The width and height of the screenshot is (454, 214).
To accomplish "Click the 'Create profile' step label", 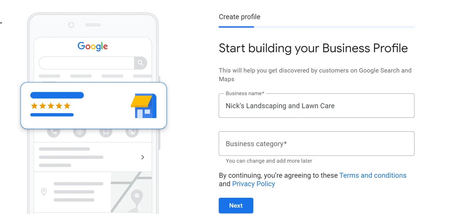I will (x=239, y=17).
